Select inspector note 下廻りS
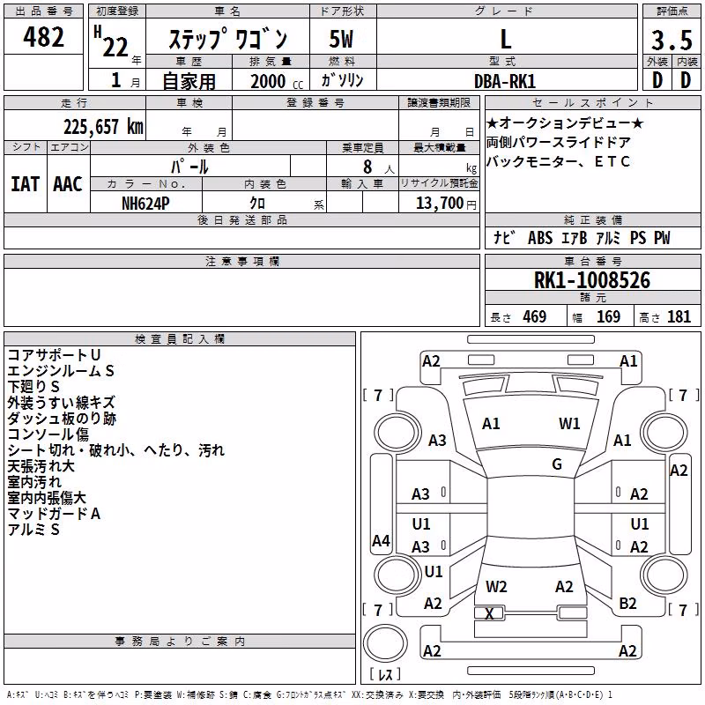The image size is (705, 705). click(33, 387)
